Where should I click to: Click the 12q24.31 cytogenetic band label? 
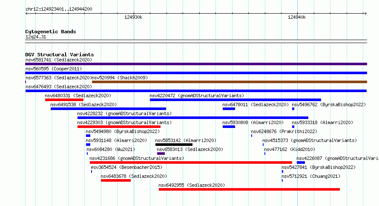click(36, 37)
